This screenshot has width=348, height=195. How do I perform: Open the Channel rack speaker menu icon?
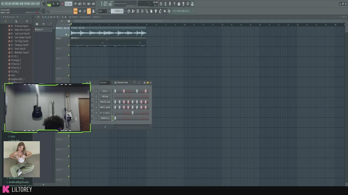(x=115, y=83)
